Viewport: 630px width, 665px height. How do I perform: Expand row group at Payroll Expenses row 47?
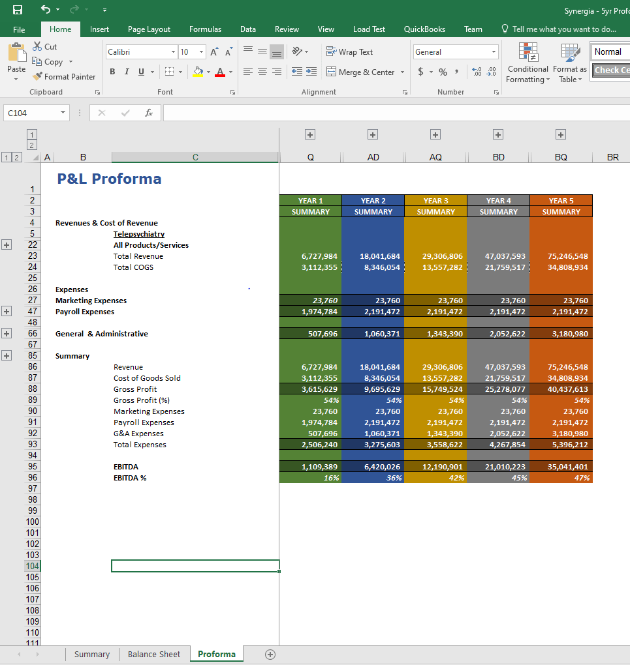(7, 311)
